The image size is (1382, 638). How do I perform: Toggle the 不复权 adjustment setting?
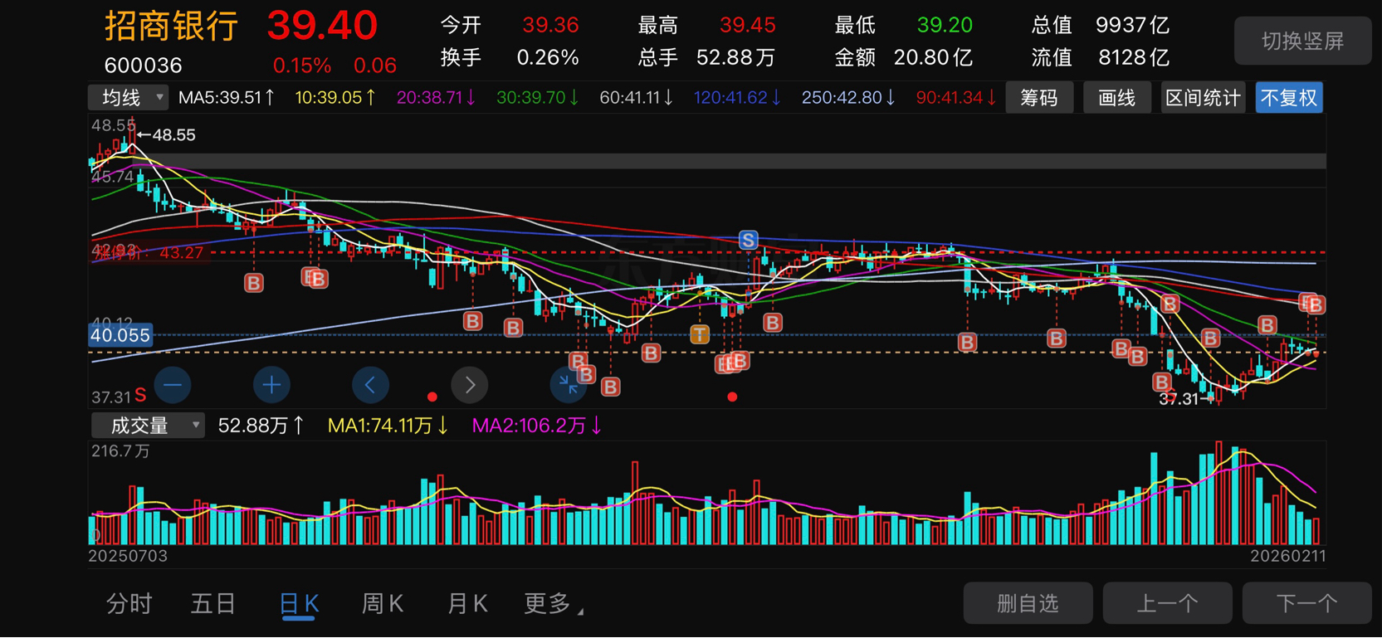coord(1289,98)
